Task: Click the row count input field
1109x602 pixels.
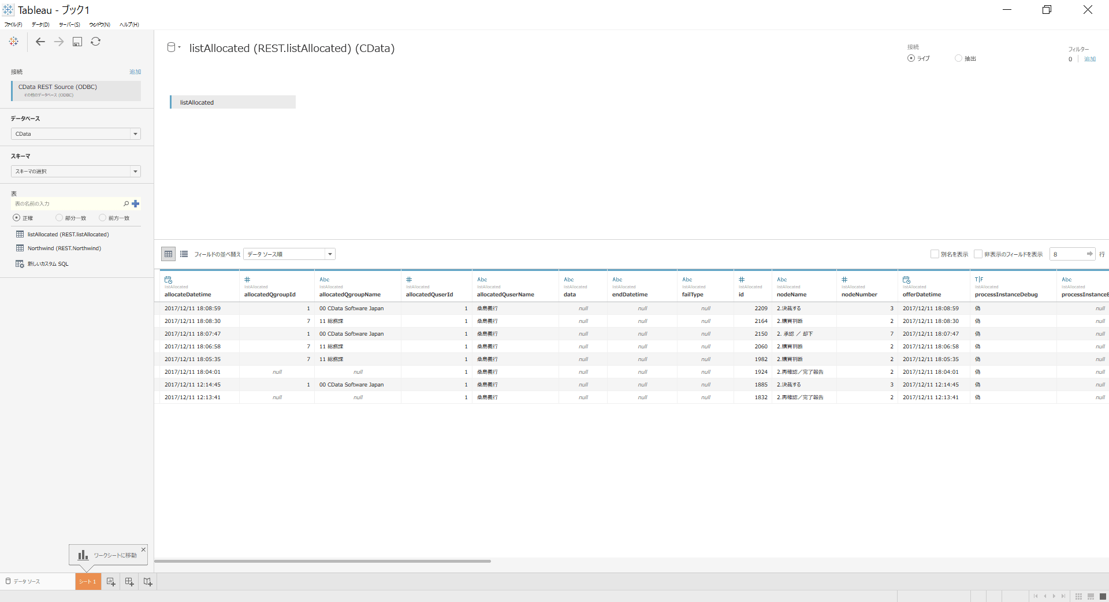Action: 1067,254
